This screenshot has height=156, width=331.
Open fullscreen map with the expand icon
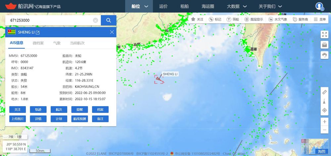tap(324, 35)
